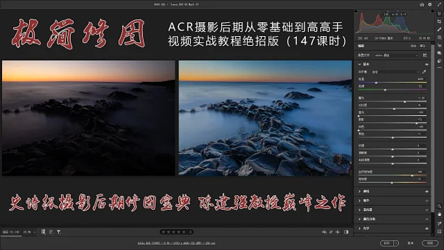Image resolution: width=444 pixels, height=250 pixels.
Task: Click the Done button at bottom right
Action: tap(430, 243)
